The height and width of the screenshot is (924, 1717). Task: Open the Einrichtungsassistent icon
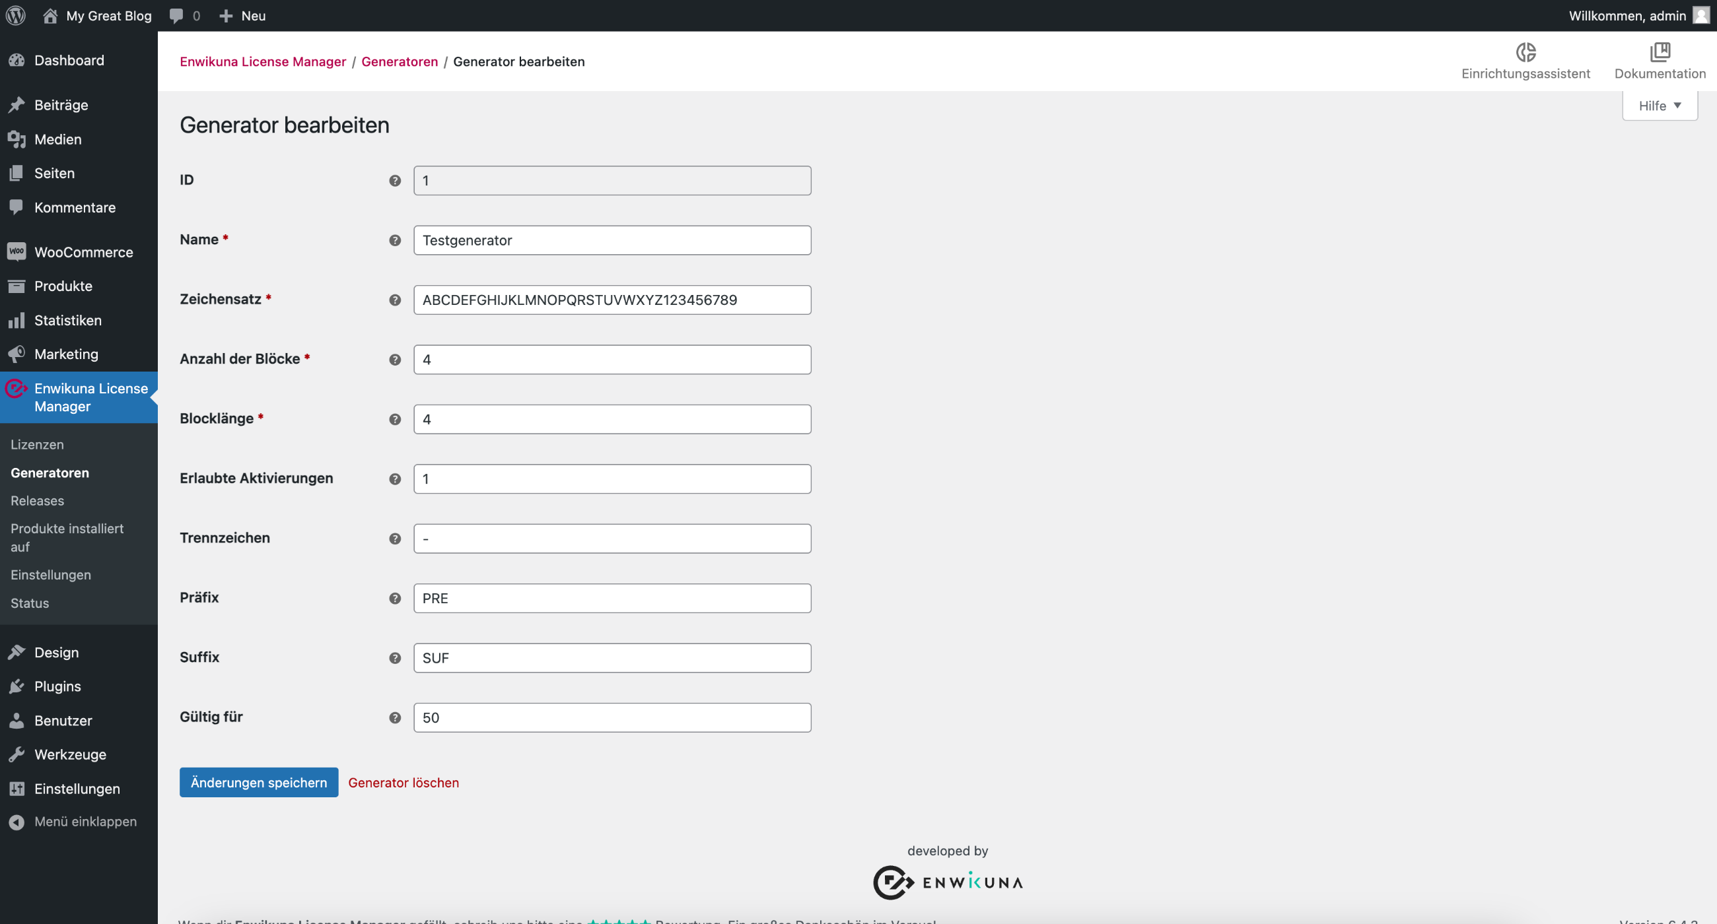1525,52
